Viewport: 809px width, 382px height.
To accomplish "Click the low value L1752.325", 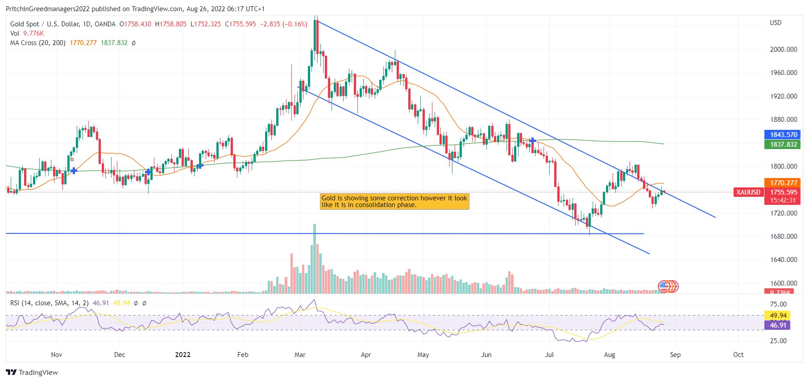I will click(206, 24).
